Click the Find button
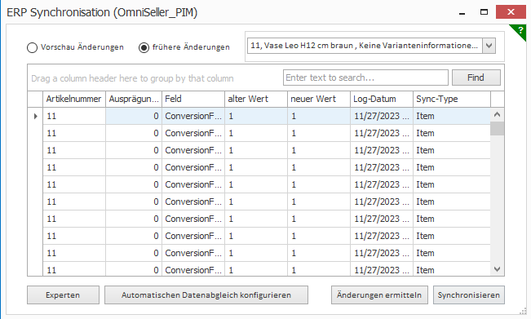The width and height of the screenshot is (531, 319). [476, 78]
